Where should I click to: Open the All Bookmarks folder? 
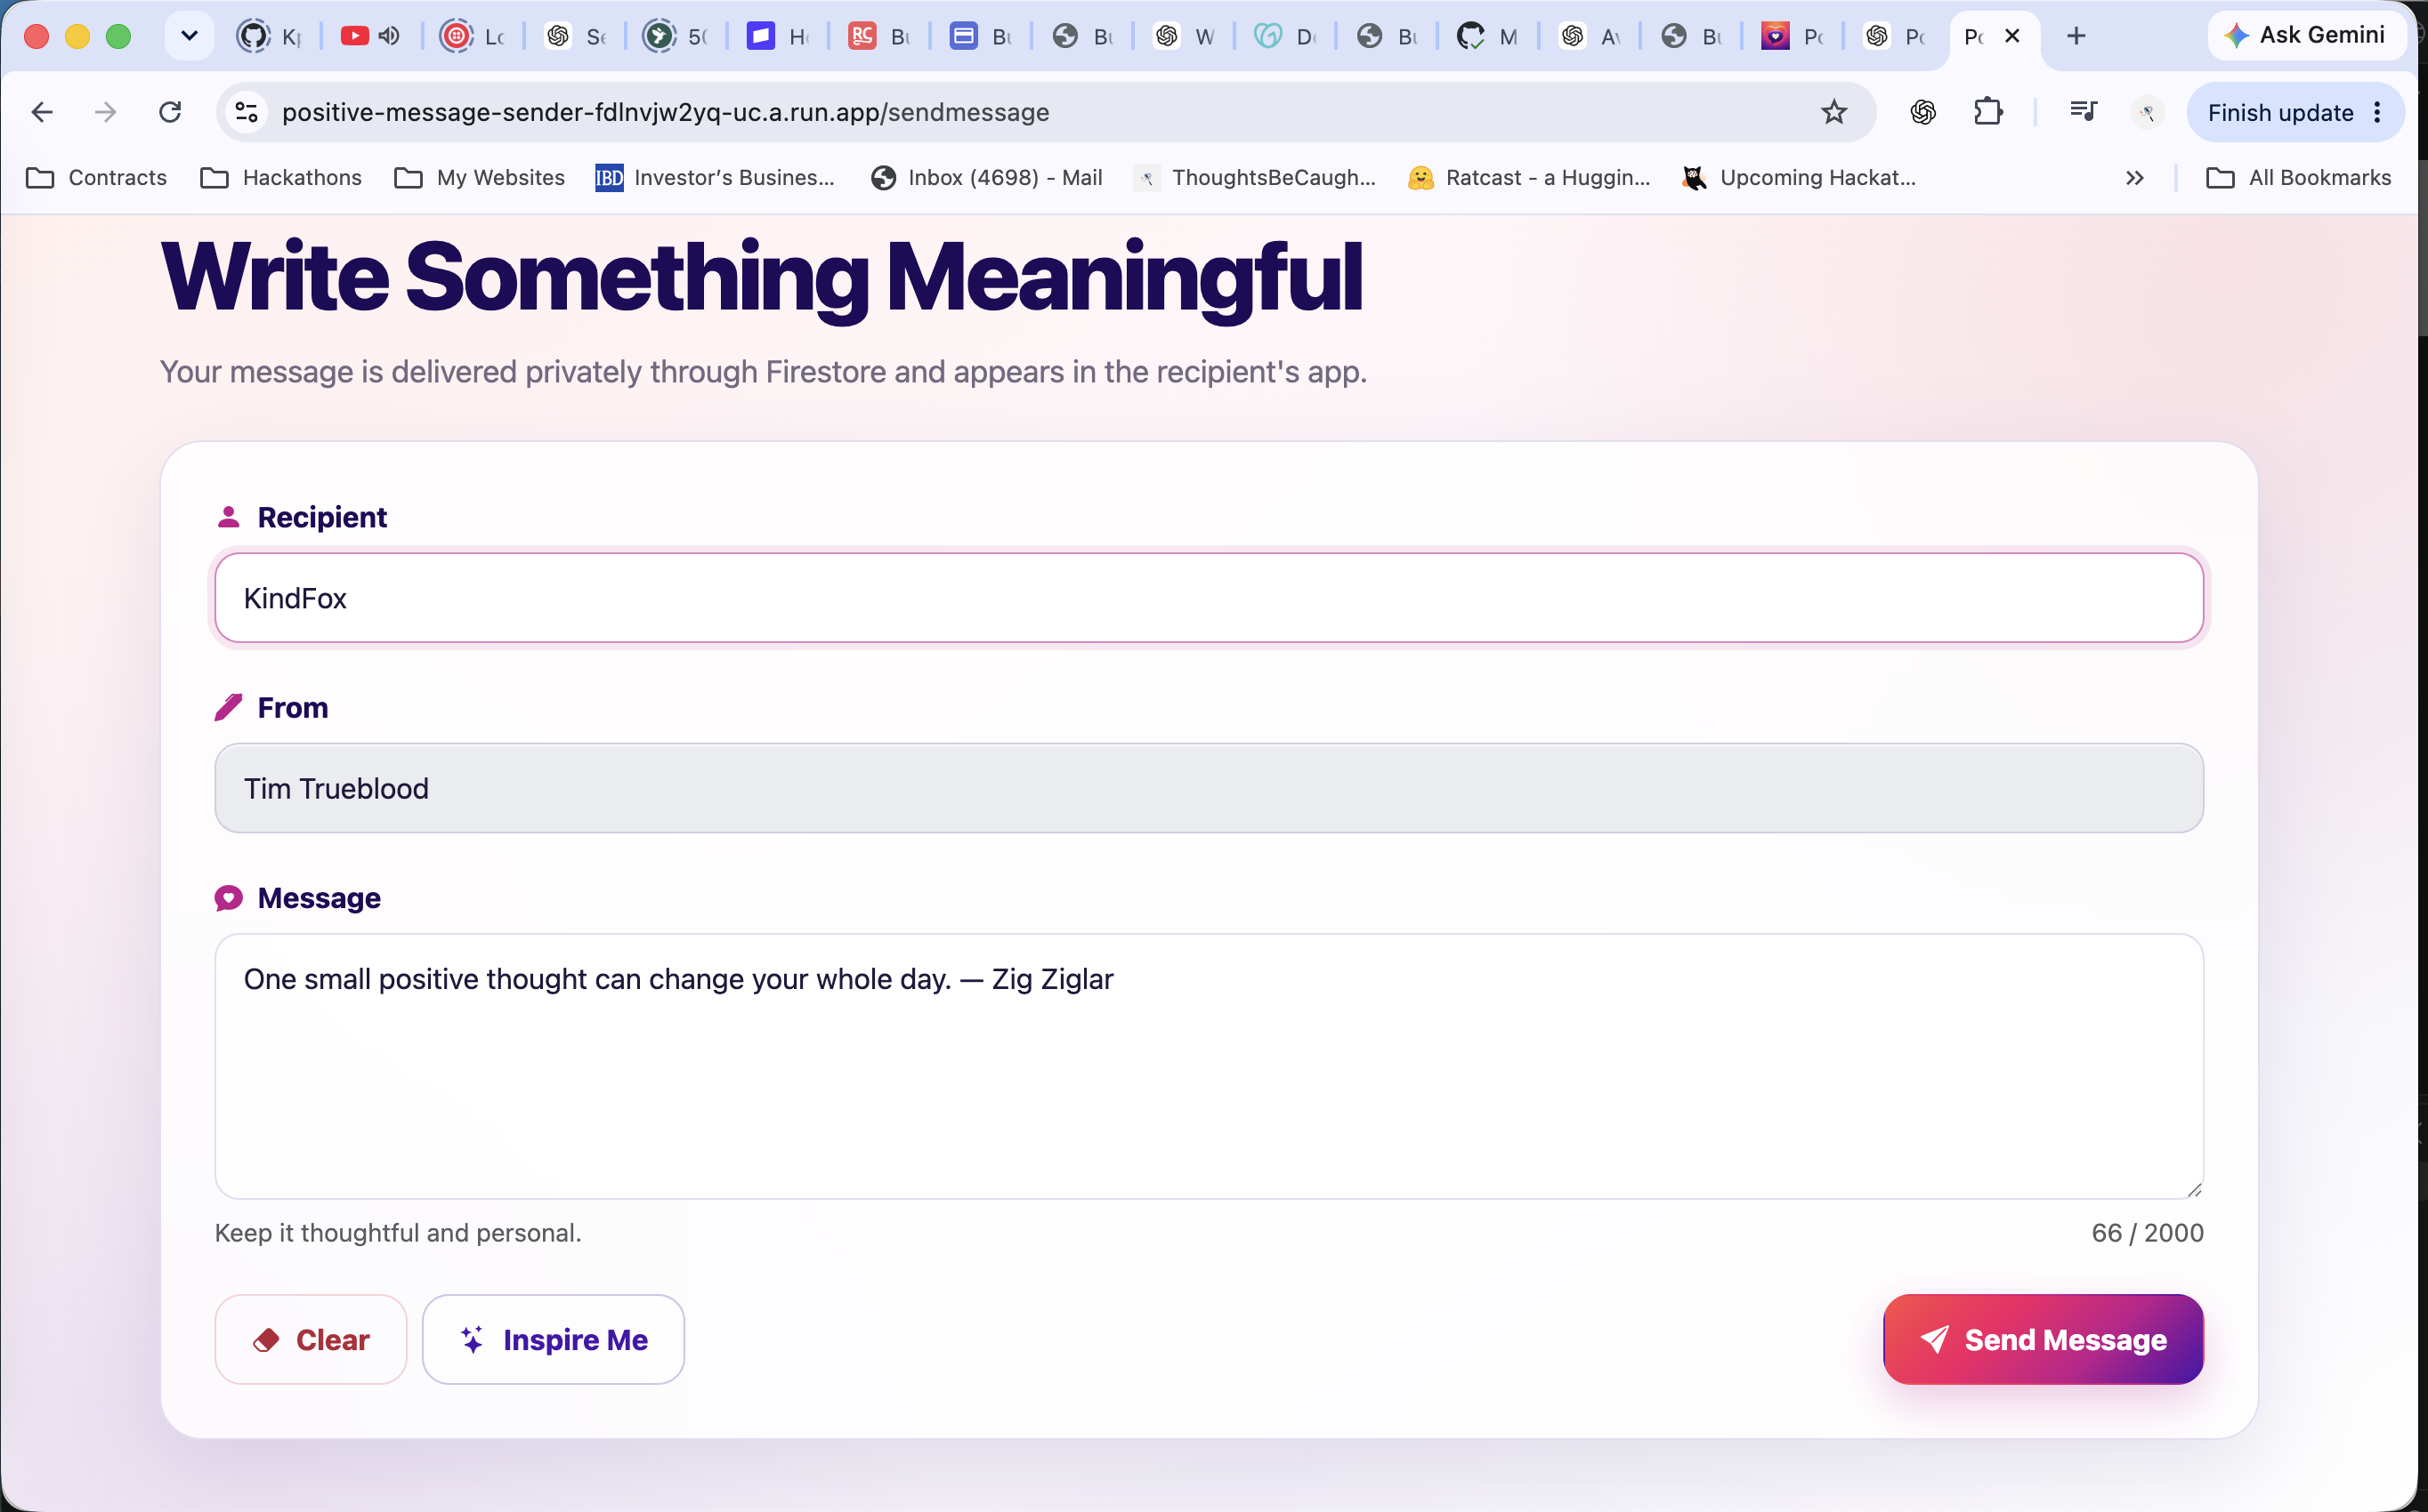[2299, 178]
